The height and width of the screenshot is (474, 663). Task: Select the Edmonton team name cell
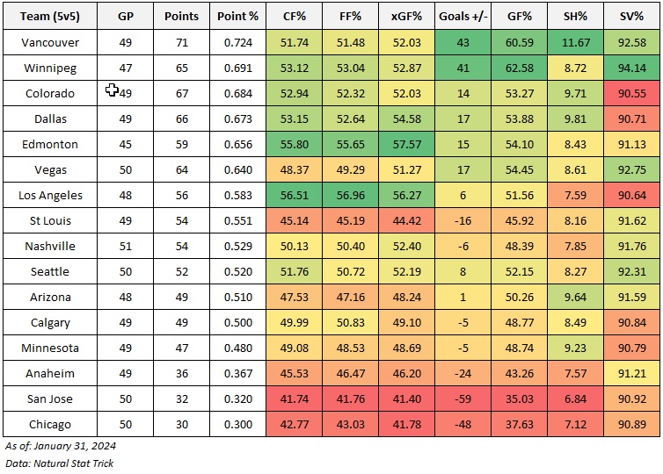(x=49, y=144)
